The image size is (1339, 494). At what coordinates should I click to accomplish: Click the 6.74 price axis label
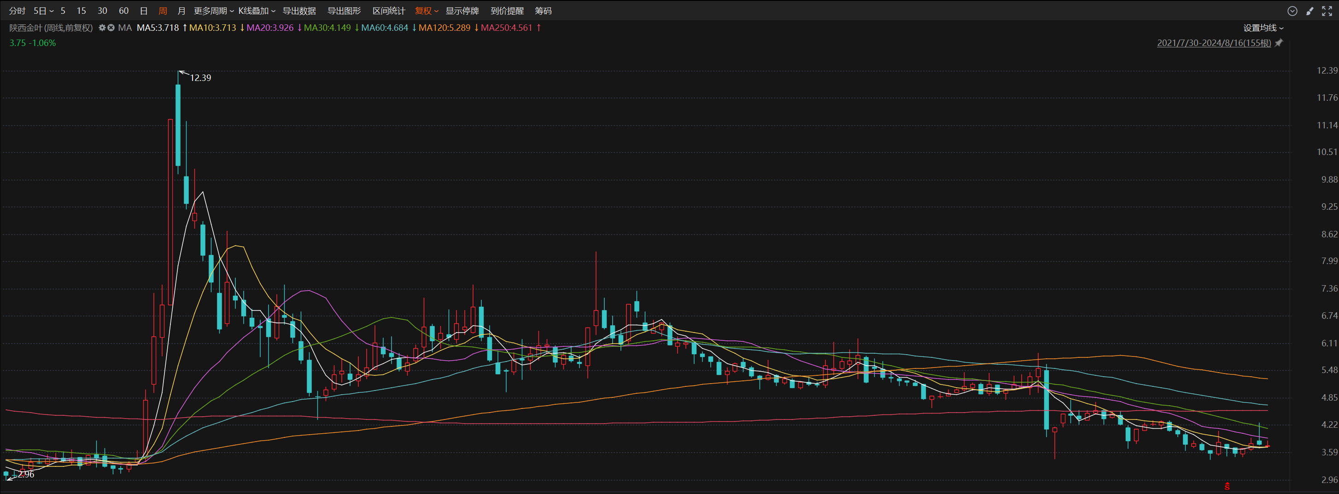1330,316
